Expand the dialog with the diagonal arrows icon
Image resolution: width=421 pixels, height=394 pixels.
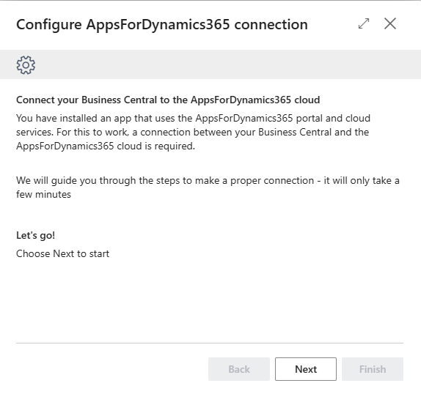click(x=364, y=23)
